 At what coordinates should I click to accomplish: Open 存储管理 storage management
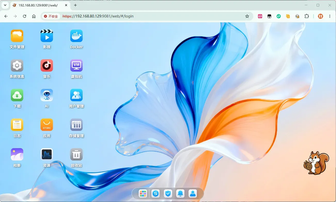(x=76, y=125)
